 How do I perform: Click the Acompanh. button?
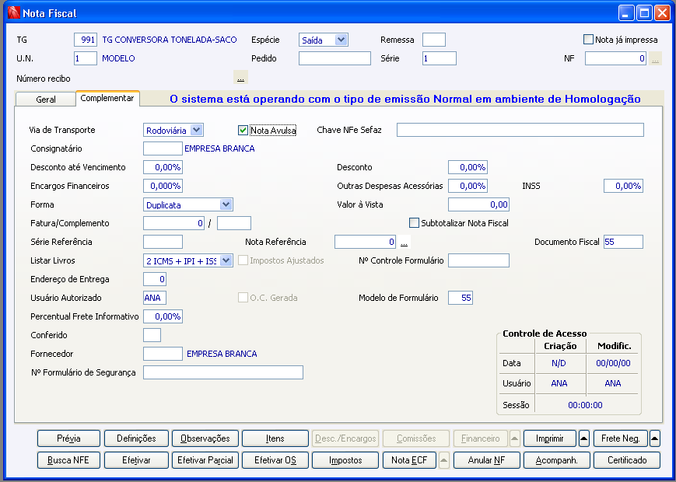pyautogui.click(x=556, y=460)
